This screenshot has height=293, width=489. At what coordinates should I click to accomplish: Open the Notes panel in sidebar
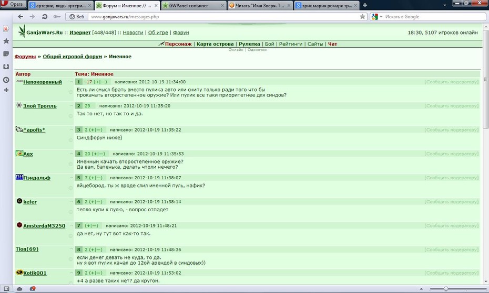[x=6, y=54]
